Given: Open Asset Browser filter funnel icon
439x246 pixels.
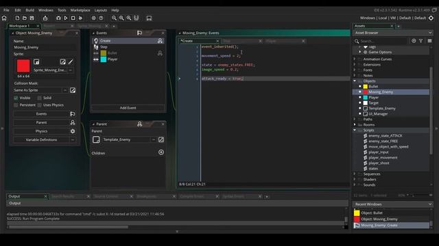Looking at the screenshot, I should pos(420,41).
